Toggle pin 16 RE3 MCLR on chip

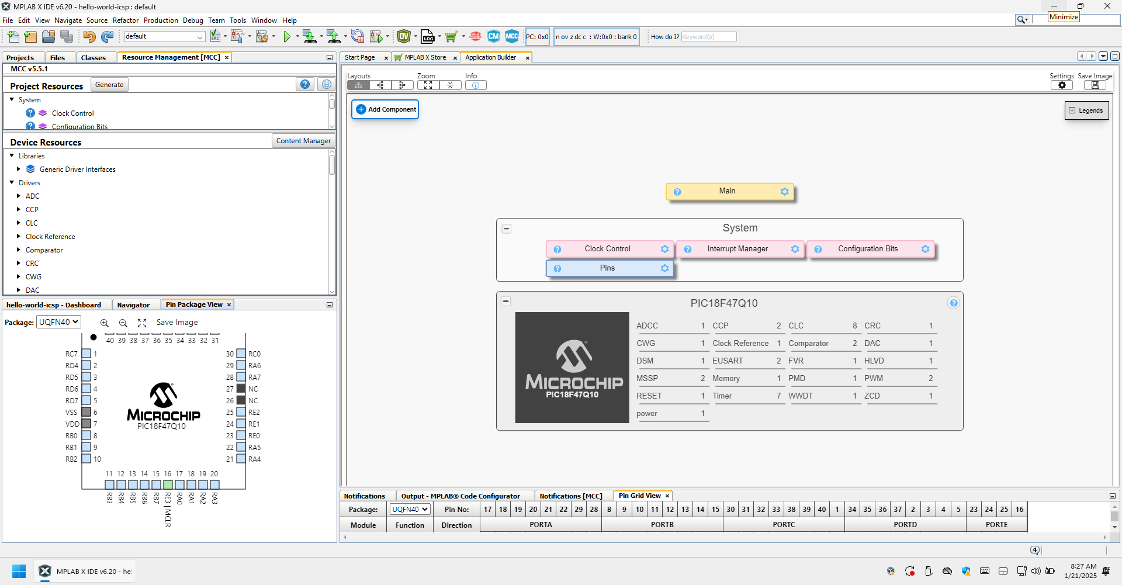click(168, 484)
